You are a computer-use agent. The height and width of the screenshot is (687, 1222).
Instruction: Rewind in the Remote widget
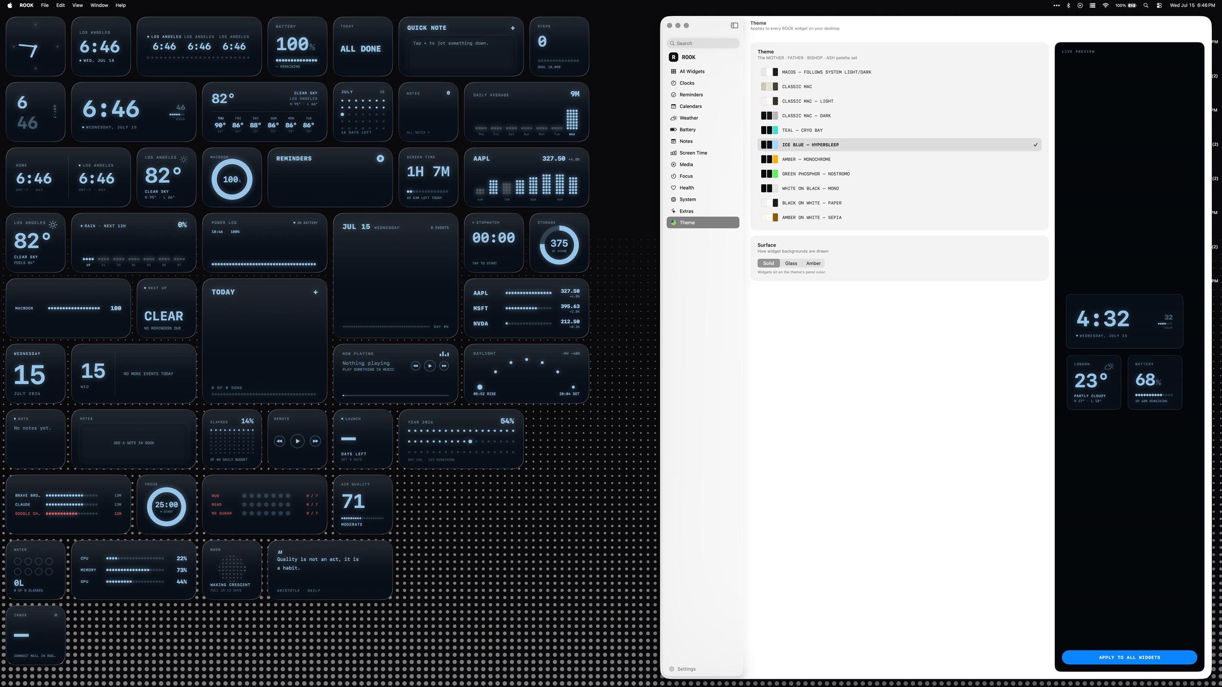tap(279, 441)
